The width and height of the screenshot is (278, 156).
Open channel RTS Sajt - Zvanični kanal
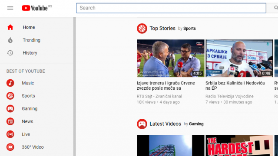(159, 96)
